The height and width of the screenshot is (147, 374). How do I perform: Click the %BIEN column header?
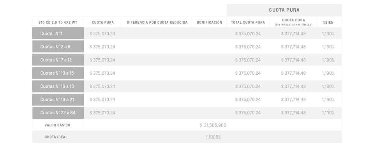pos(328,23)
